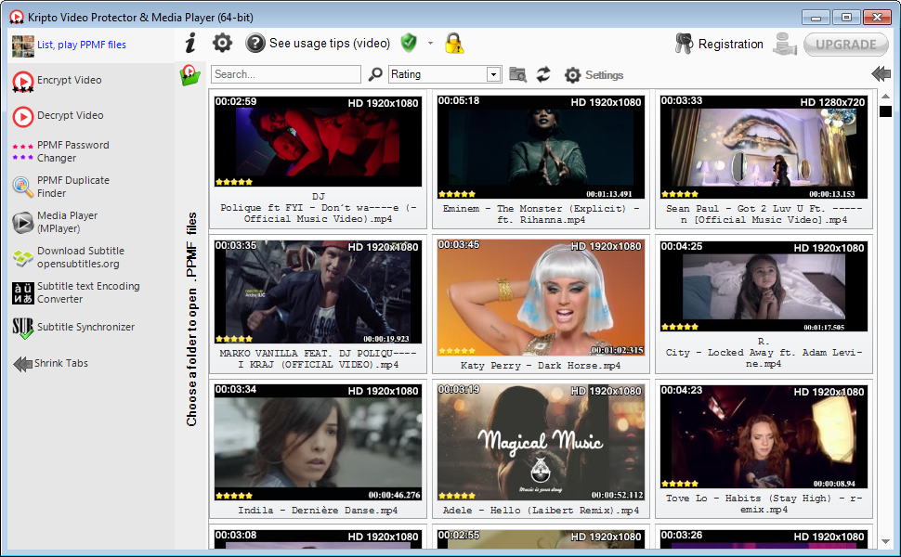Click the scroll down arrow of video list
901x557 pixels.
coord(885,541)
